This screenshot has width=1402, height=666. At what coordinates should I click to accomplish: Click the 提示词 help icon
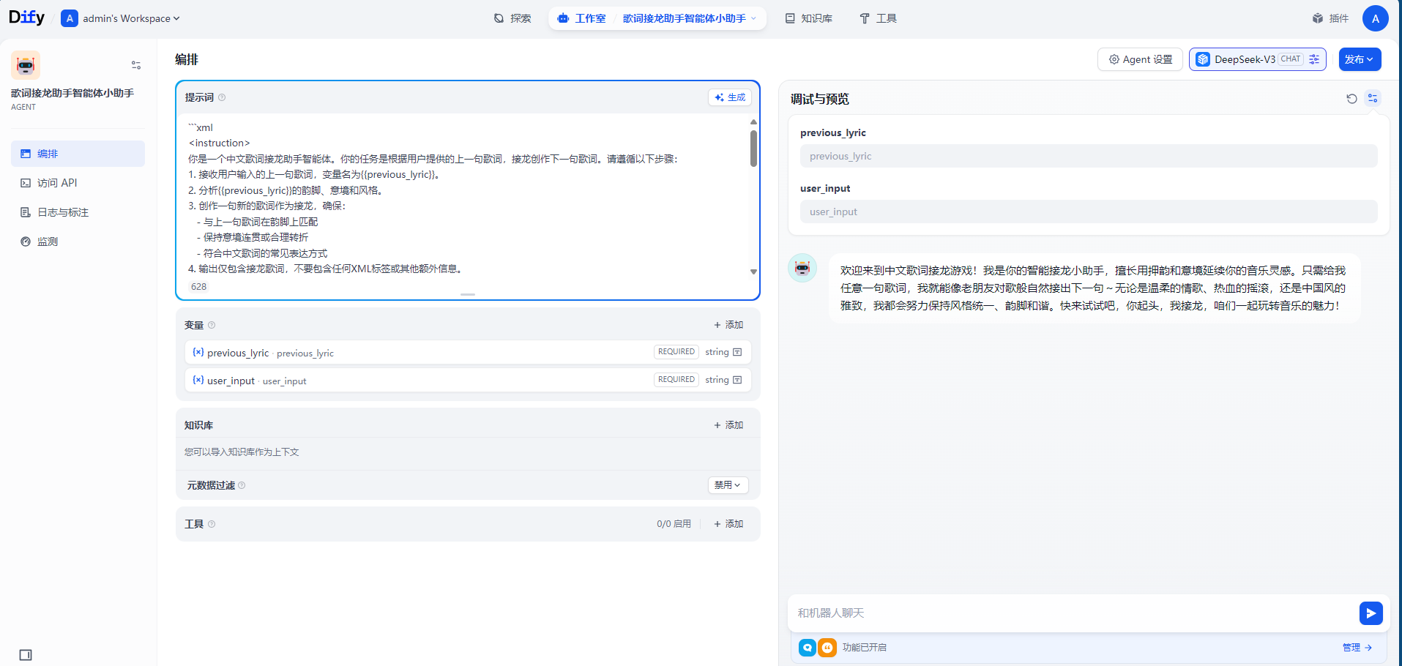click(222, 97)
